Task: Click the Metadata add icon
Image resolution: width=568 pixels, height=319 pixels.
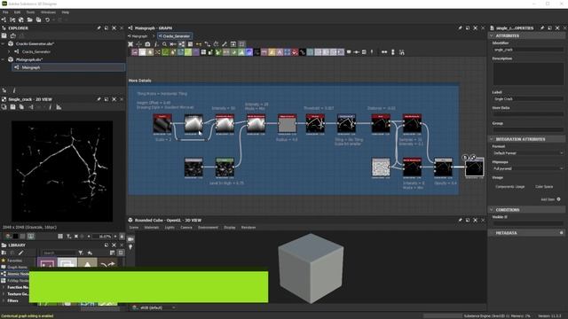Action: (x=562, y=233)
